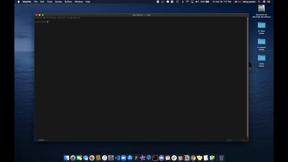
Task: Show battery 100% status menu
Action: pyautogui.click(x=205, y=2)
